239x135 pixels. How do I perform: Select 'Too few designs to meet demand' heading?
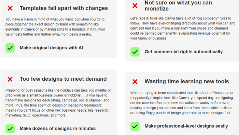[x=63, y=79]
